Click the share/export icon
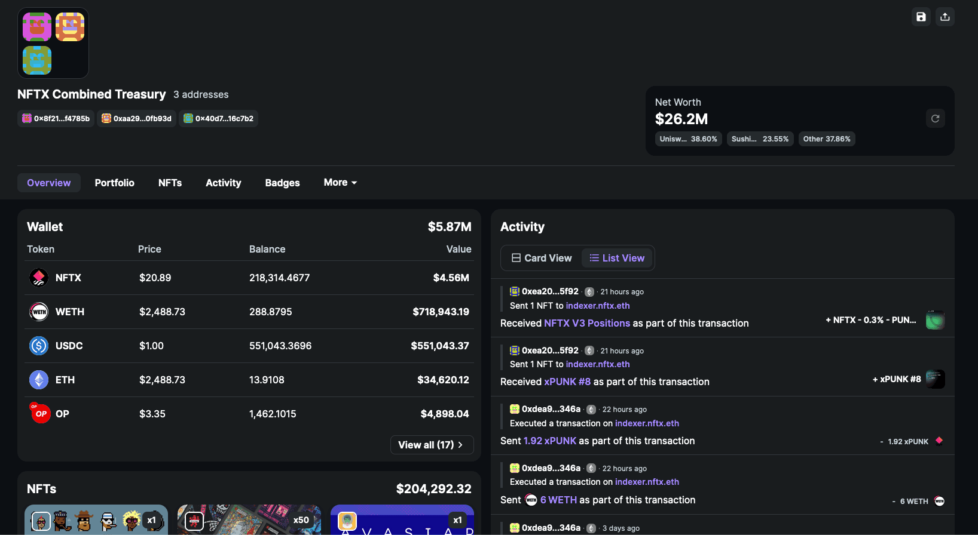 pyautogui.click(x=945, y=17)
